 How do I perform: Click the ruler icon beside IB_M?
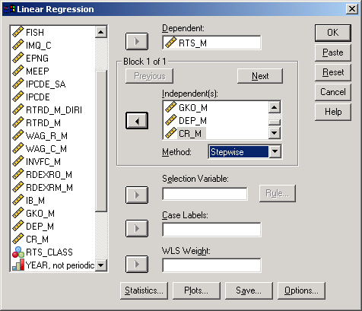(x=18, y=200)
